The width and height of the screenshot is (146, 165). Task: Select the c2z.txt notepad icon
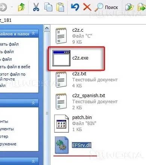[61, 79]
